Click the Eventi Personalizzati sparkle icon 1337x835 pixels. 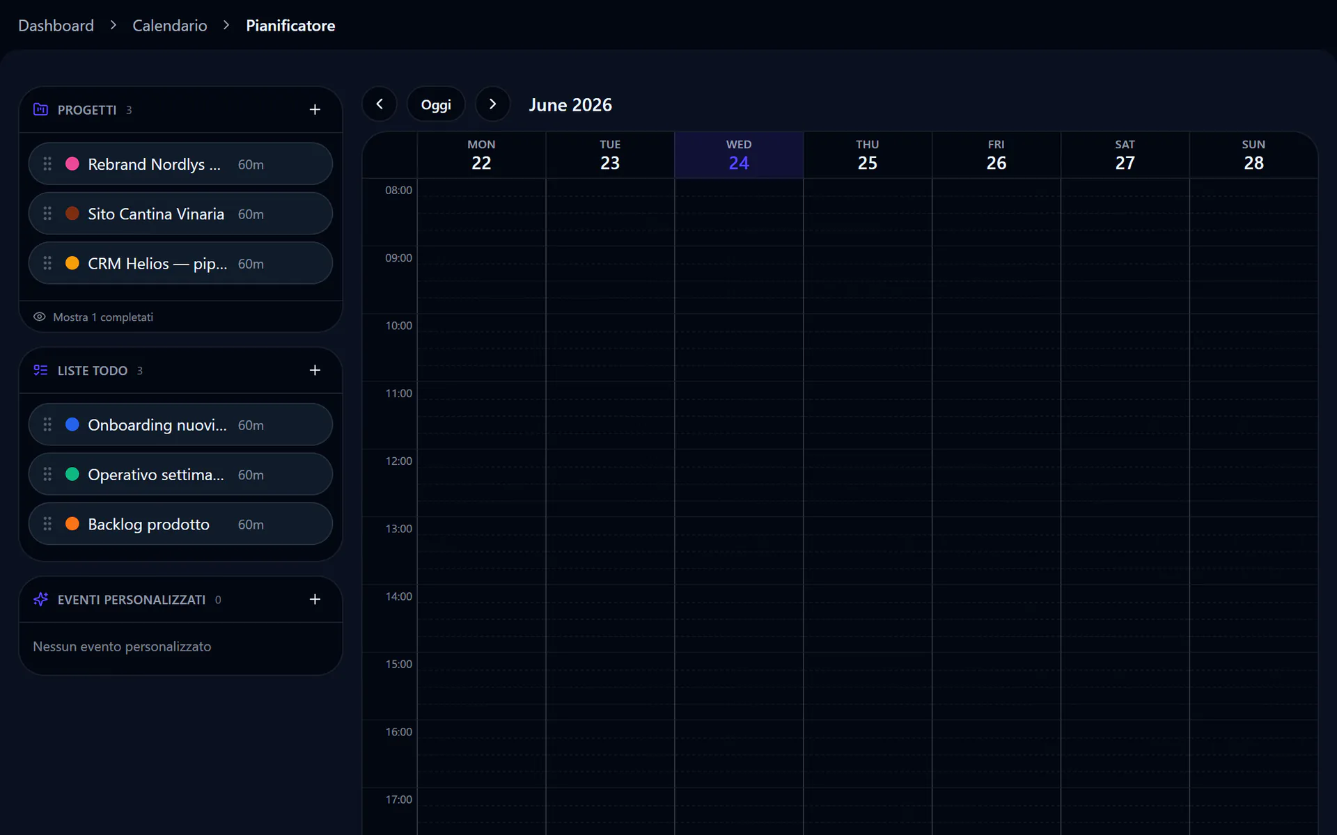pos(40,599)
